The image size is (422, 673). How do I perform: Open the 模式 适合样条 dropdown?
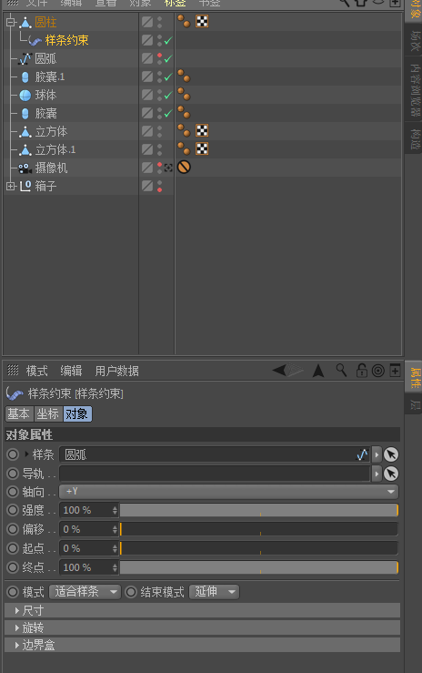pos(85,592)
